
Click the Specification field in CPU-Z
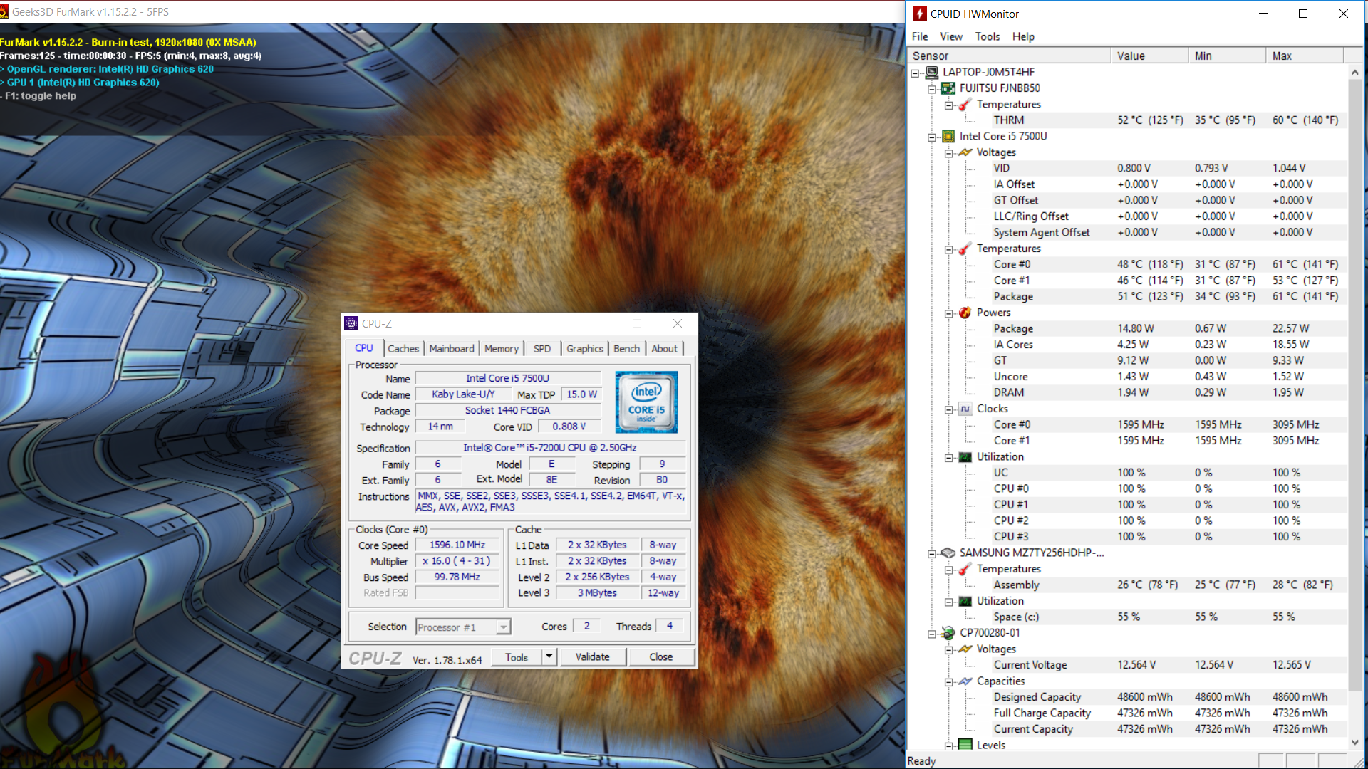pos(550,448)
